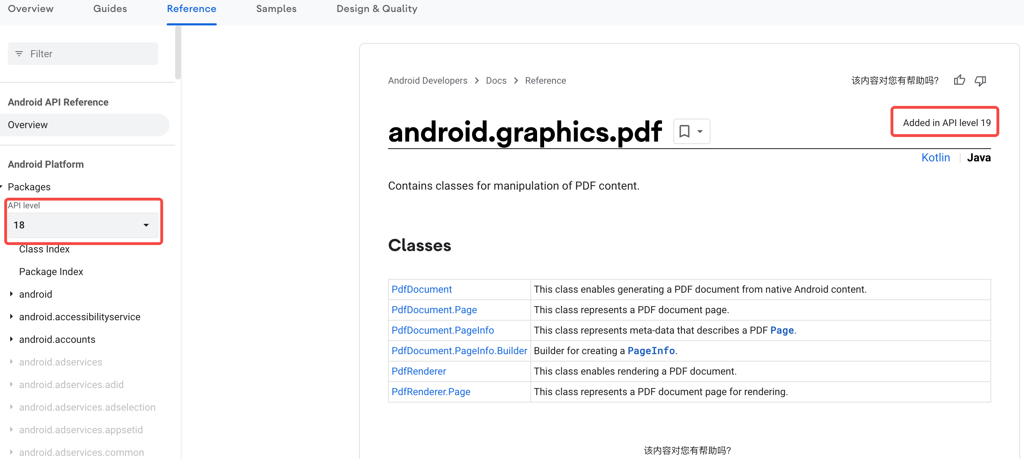Image resolution: width=1024 pixels, height=459 pixels.
Task: Collapse the Packages section
Action: tap(1, 186)
